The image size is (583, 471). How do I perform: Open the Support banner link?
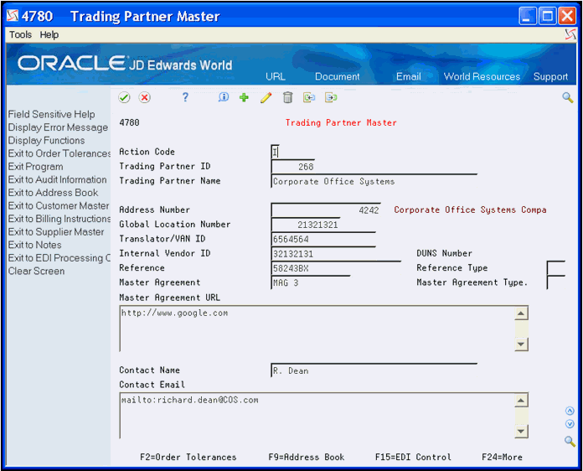click(x=550, y=76)
